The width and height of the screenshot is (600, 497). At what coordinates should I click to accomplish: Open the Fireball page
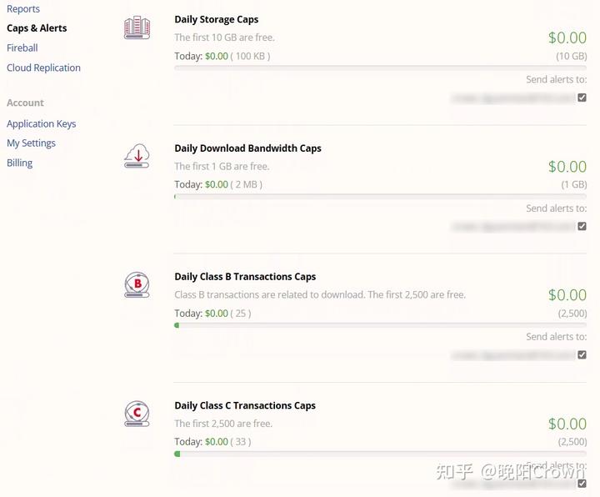click(22, 48)
